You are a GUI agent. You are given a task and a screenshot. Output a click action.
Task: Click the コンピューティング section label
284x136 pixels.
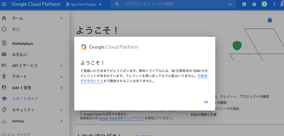[16, 134]
